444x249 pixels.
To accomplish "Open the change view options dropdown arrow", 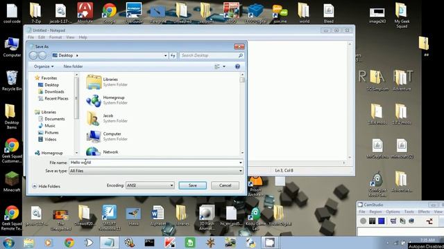I will pos(224,66).
